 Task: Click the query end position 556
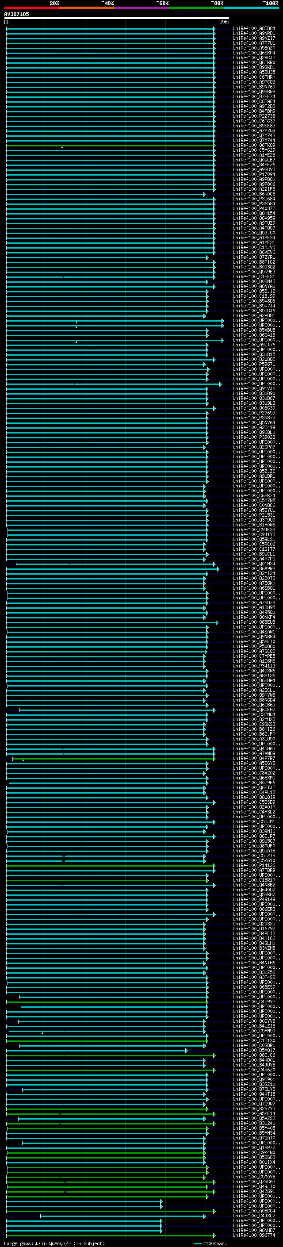tap(223, 22)
